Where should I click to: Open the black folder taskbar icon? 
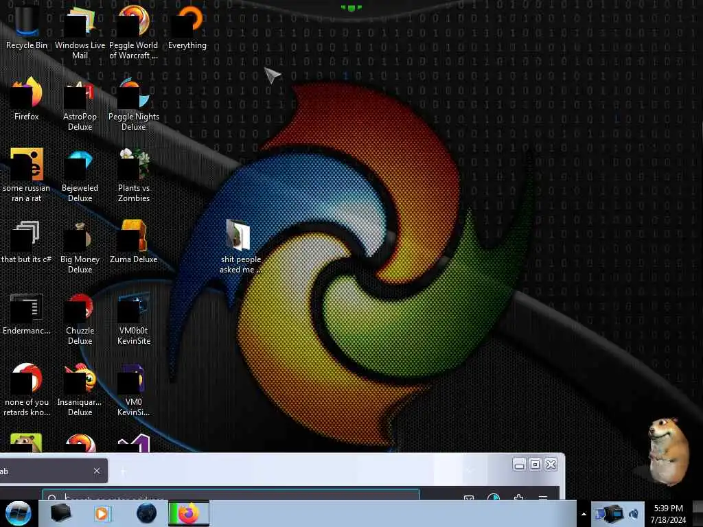[60, 513]
